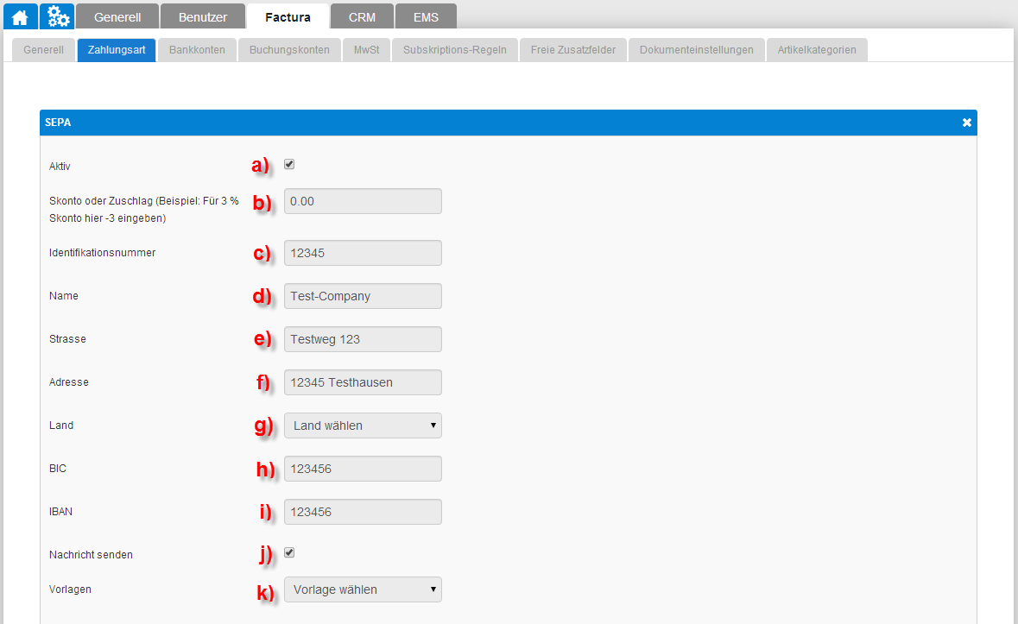Click the Name field containing Test-Company
Screen dimensions: 1018x624
point(363,296)
